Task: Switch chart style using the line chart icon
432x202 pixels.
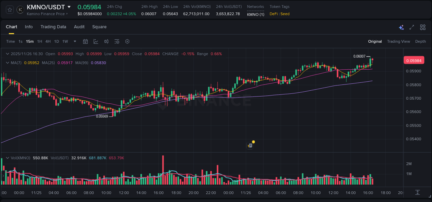Action: [x=96, y=41]
